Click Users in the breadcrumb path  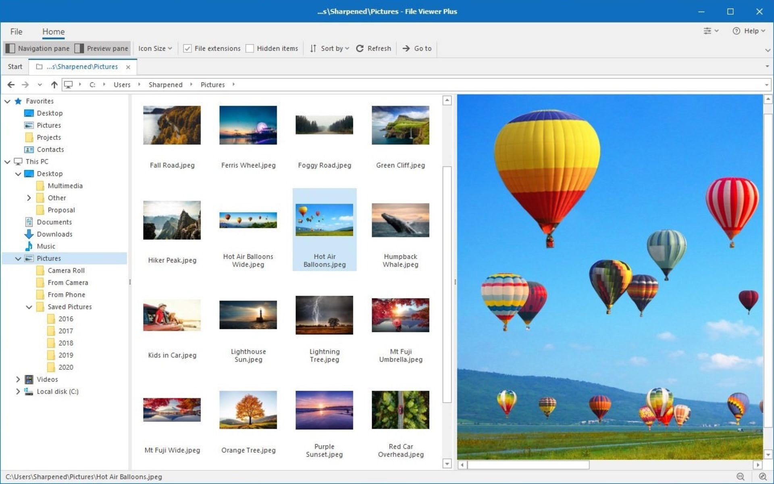pyautogui.click(x=122, y=85)
